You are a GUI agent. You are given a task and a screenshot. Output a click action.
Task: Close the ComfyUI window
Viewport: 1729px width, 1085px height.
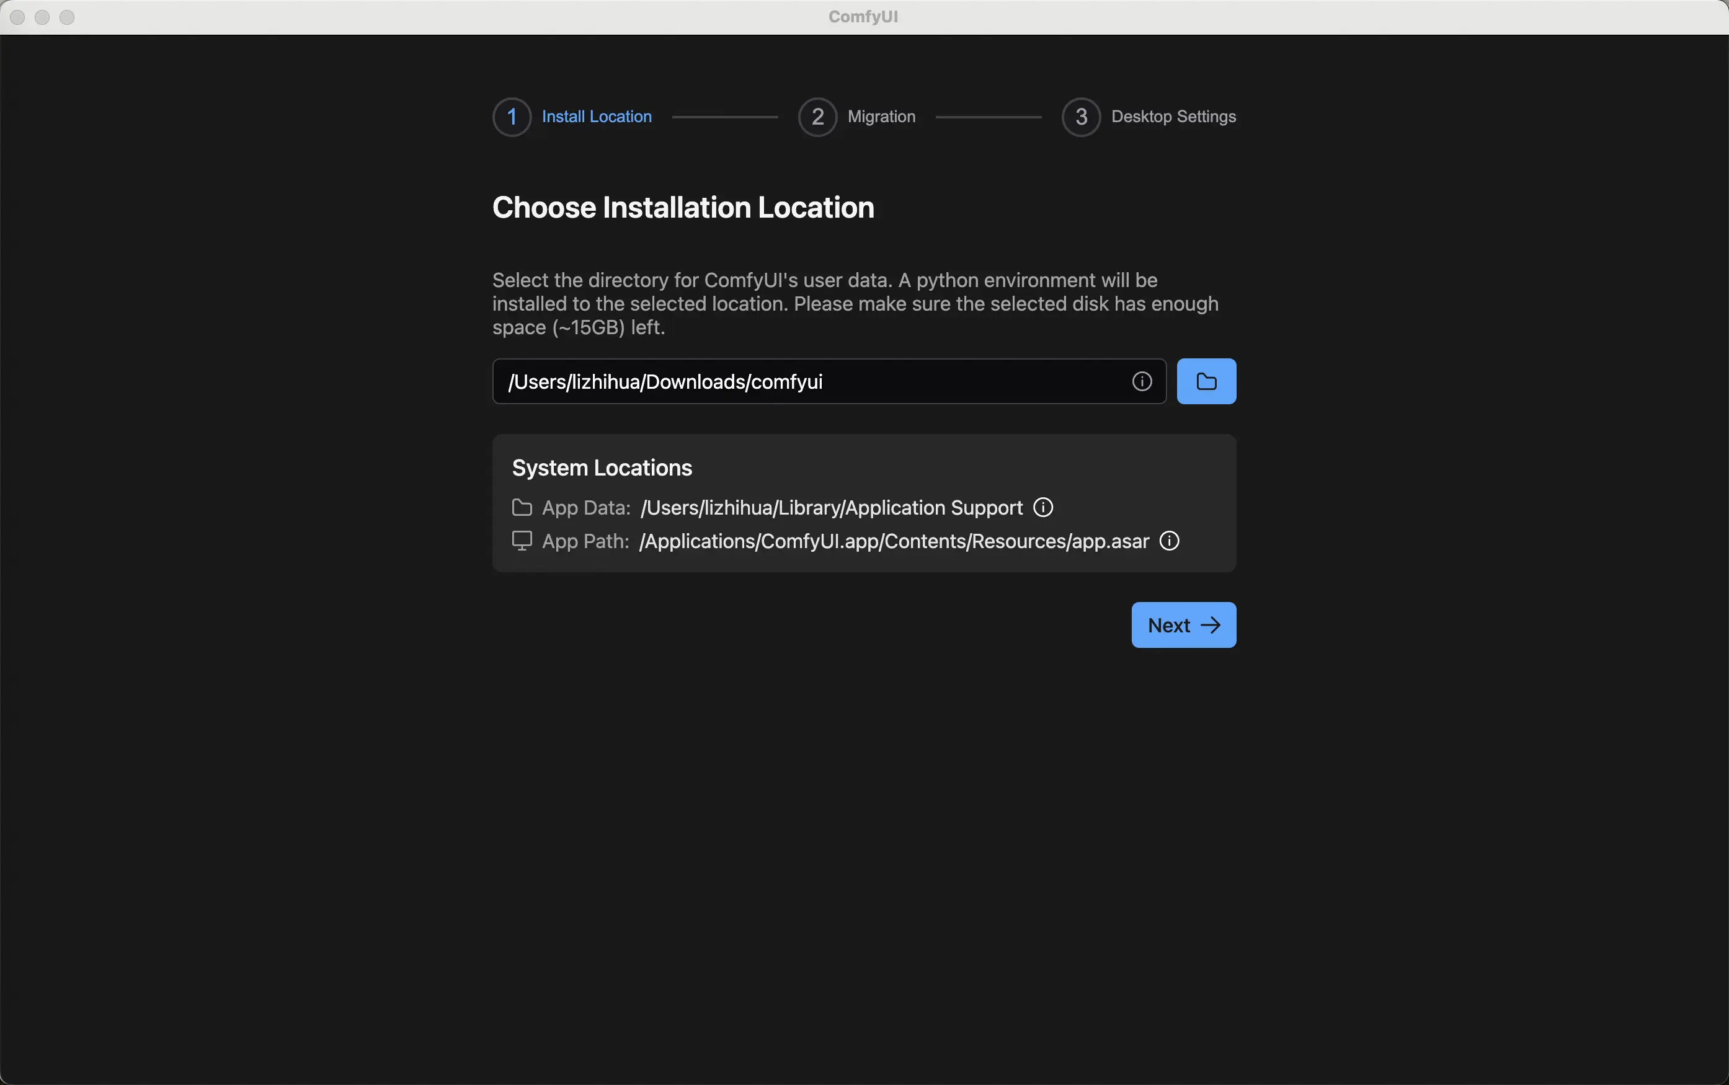click(x=18, y=17)
